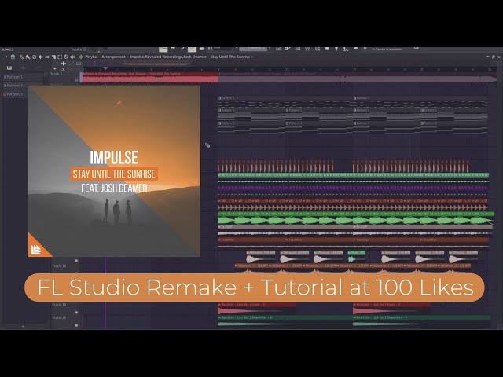503x377 pixels.
Task: Click the plus button below the pattern picker
Action: click(x=23, y=327)
